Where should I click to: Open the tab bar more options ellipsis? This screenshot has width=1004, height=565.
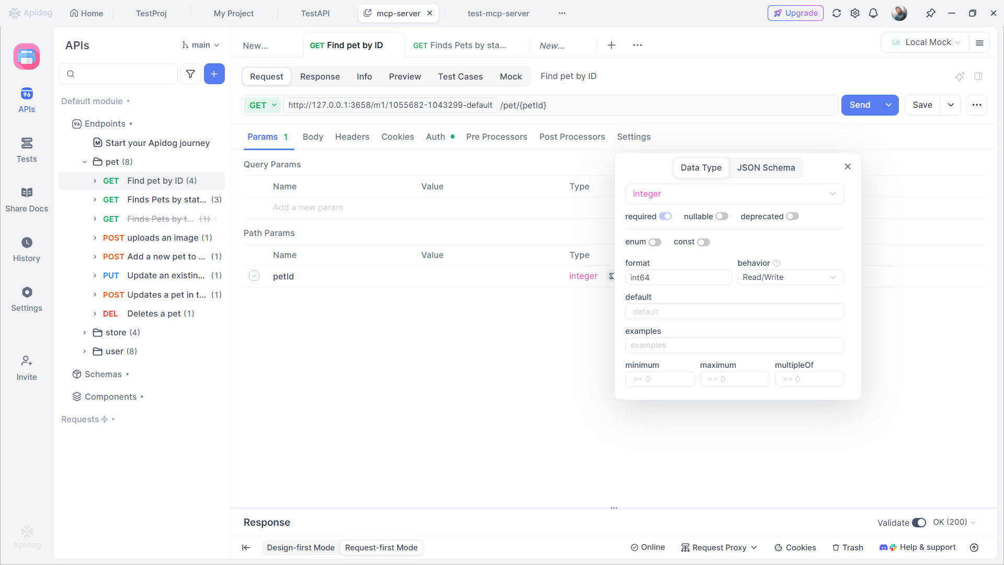coord(637,45)
